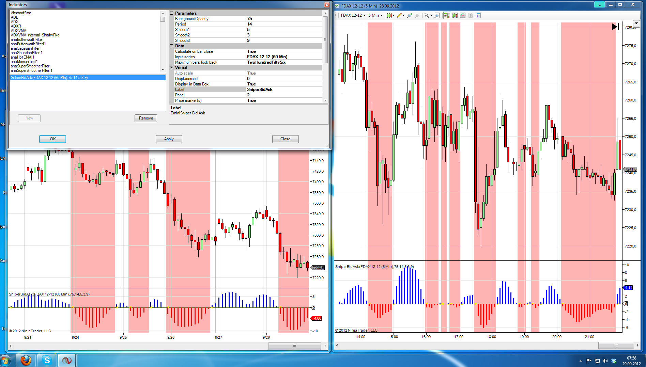Remove the selected indicator

click(146, 118)
